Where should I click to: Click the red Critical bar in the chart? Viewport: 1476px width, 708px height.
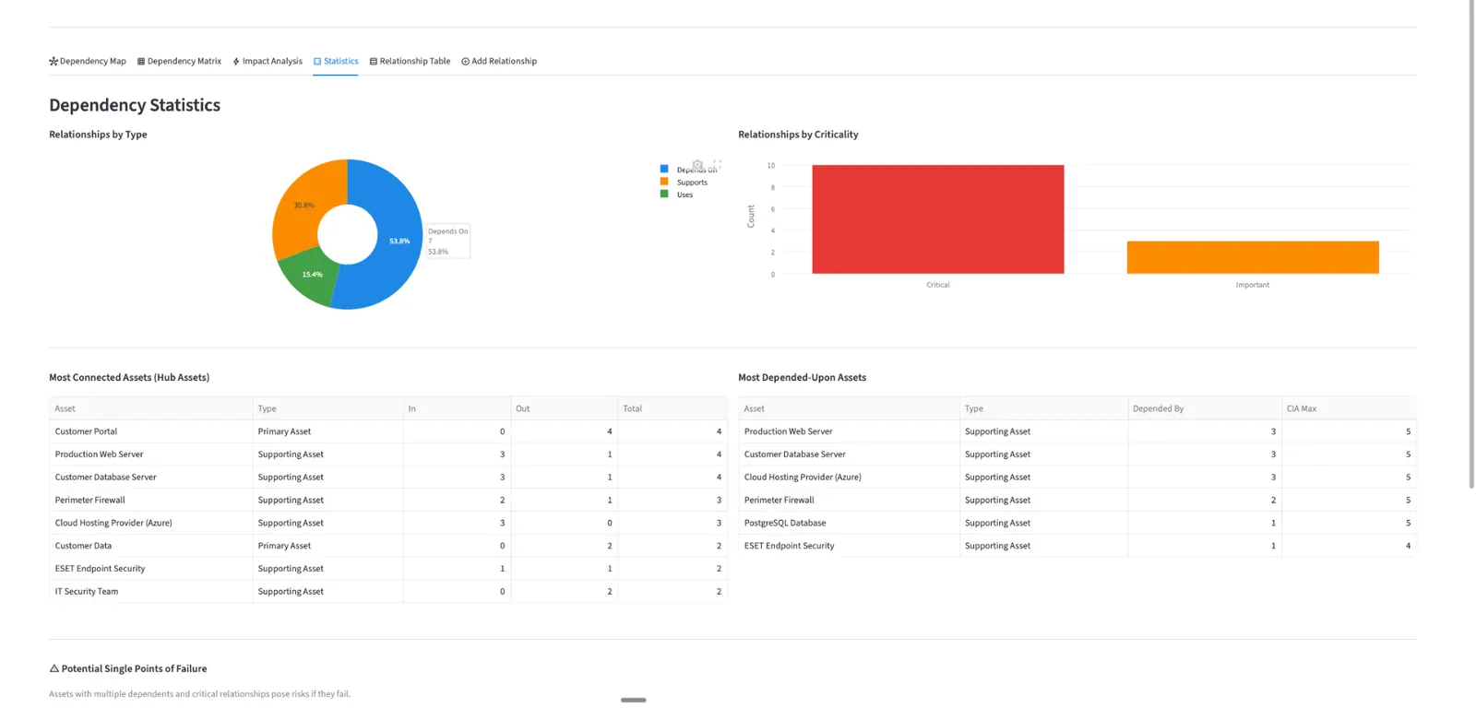(x=938, y=219)
